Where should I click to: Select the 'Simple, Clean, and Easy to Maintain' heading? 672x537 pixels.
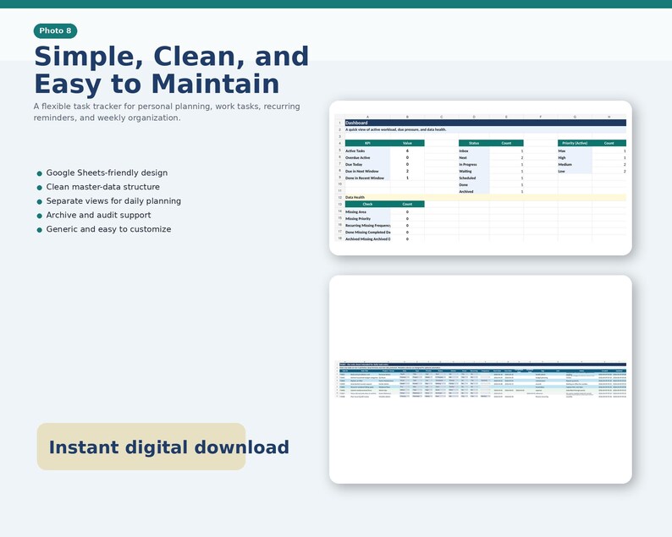tap(172, 70)
